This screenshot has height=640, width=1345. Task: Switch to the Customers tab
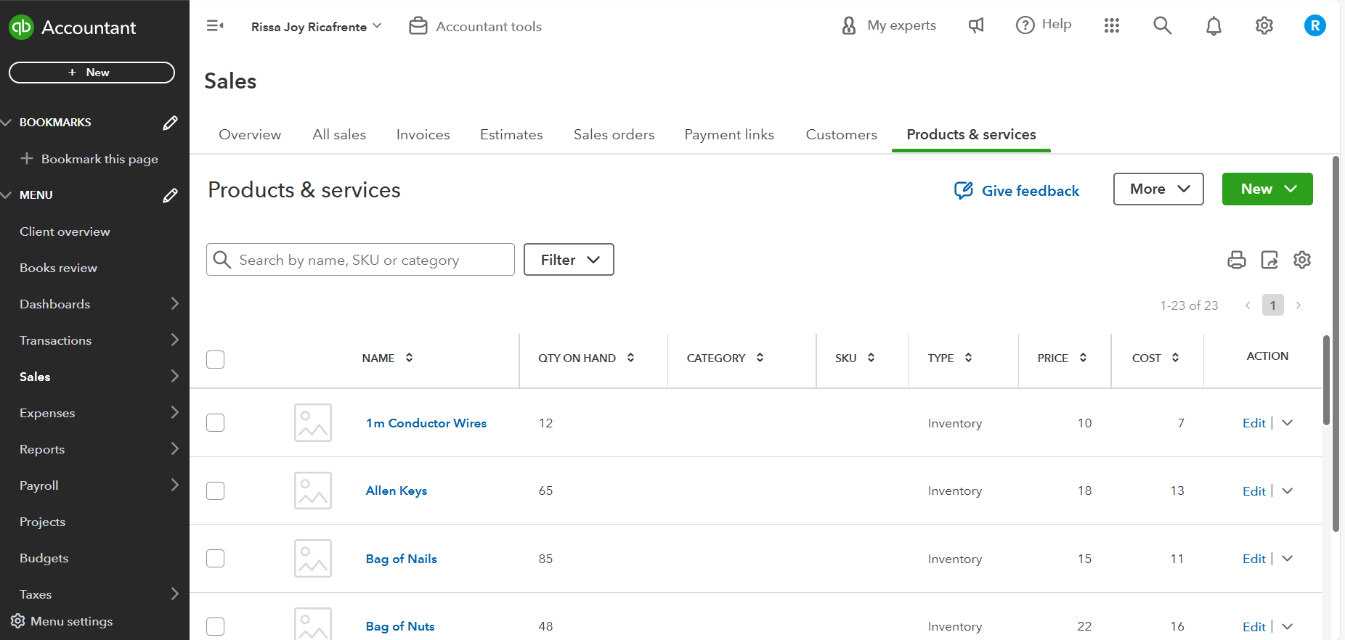point(842,134)
